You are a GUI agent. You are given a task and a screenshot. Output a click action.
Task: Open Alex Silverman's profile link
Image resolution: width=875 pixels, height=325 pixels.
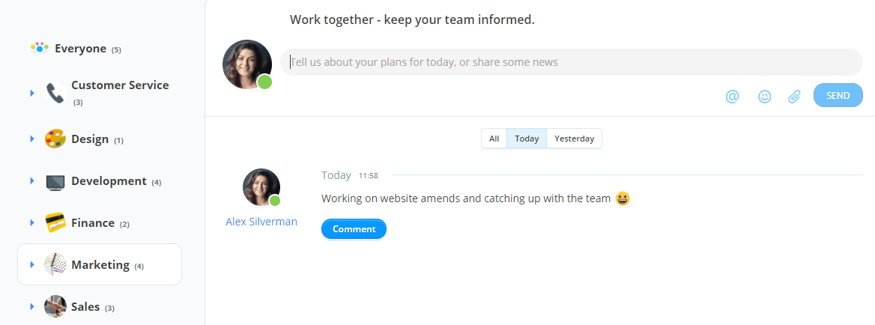click(261, 222)
